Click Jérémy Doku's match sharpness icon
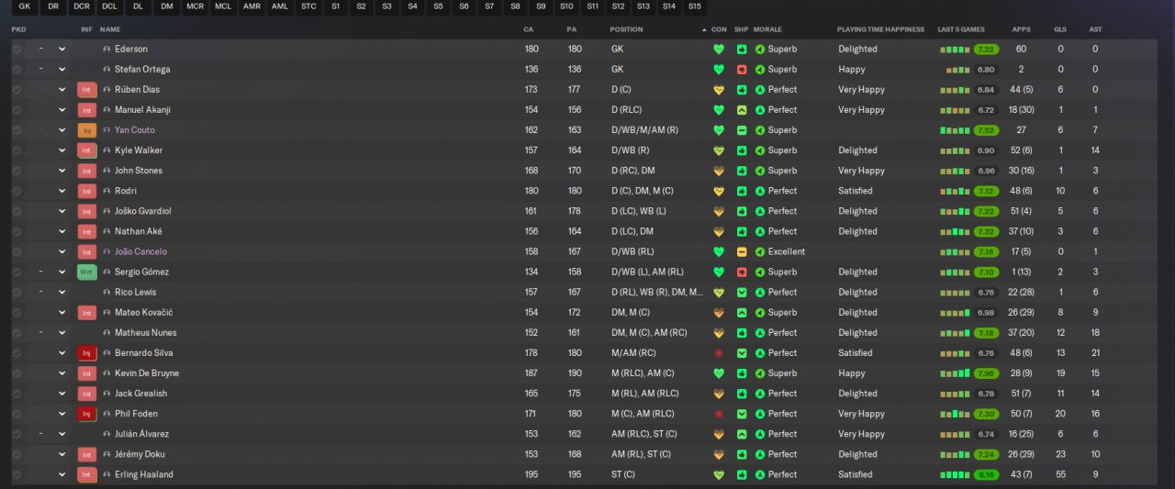Image resolution: width=1175 pixels, height=489 pixels. (742, 454)
